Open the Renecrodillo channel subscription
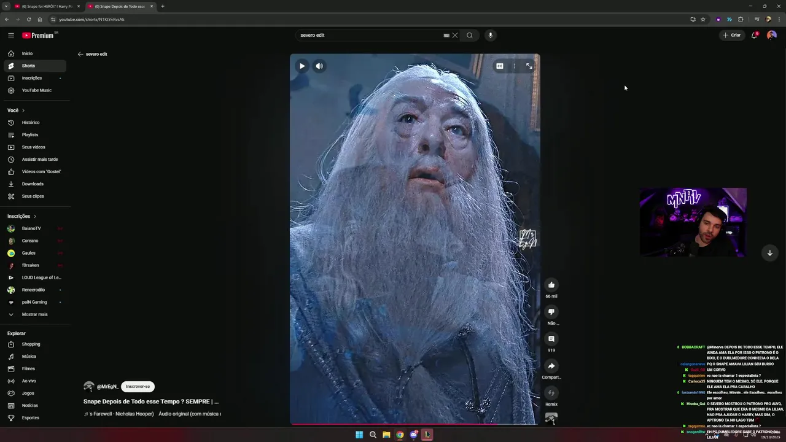Screen dimensions: 786x442 click(x=35, y=290)
